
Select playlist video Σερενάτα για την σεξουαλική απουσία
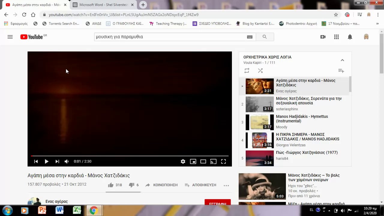coord(294,104)
